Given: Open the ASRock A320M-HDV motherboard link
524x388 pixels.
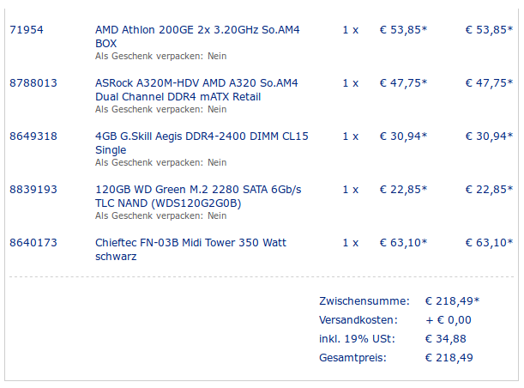Looking at the screenshot, I should 196,89.
